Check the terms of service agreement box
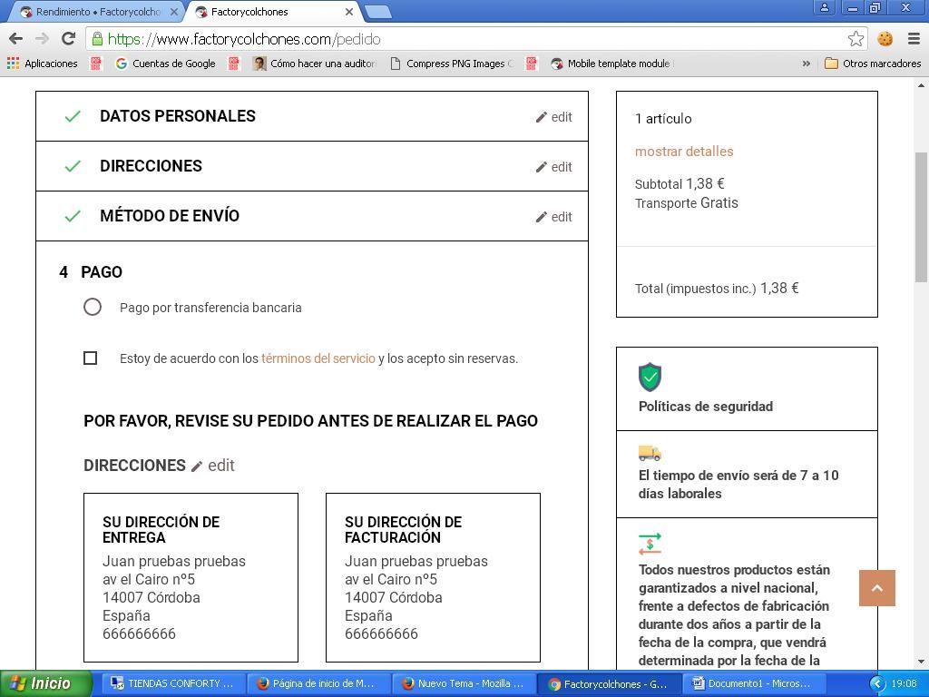929x697 pixels. (x=90, y=358)
